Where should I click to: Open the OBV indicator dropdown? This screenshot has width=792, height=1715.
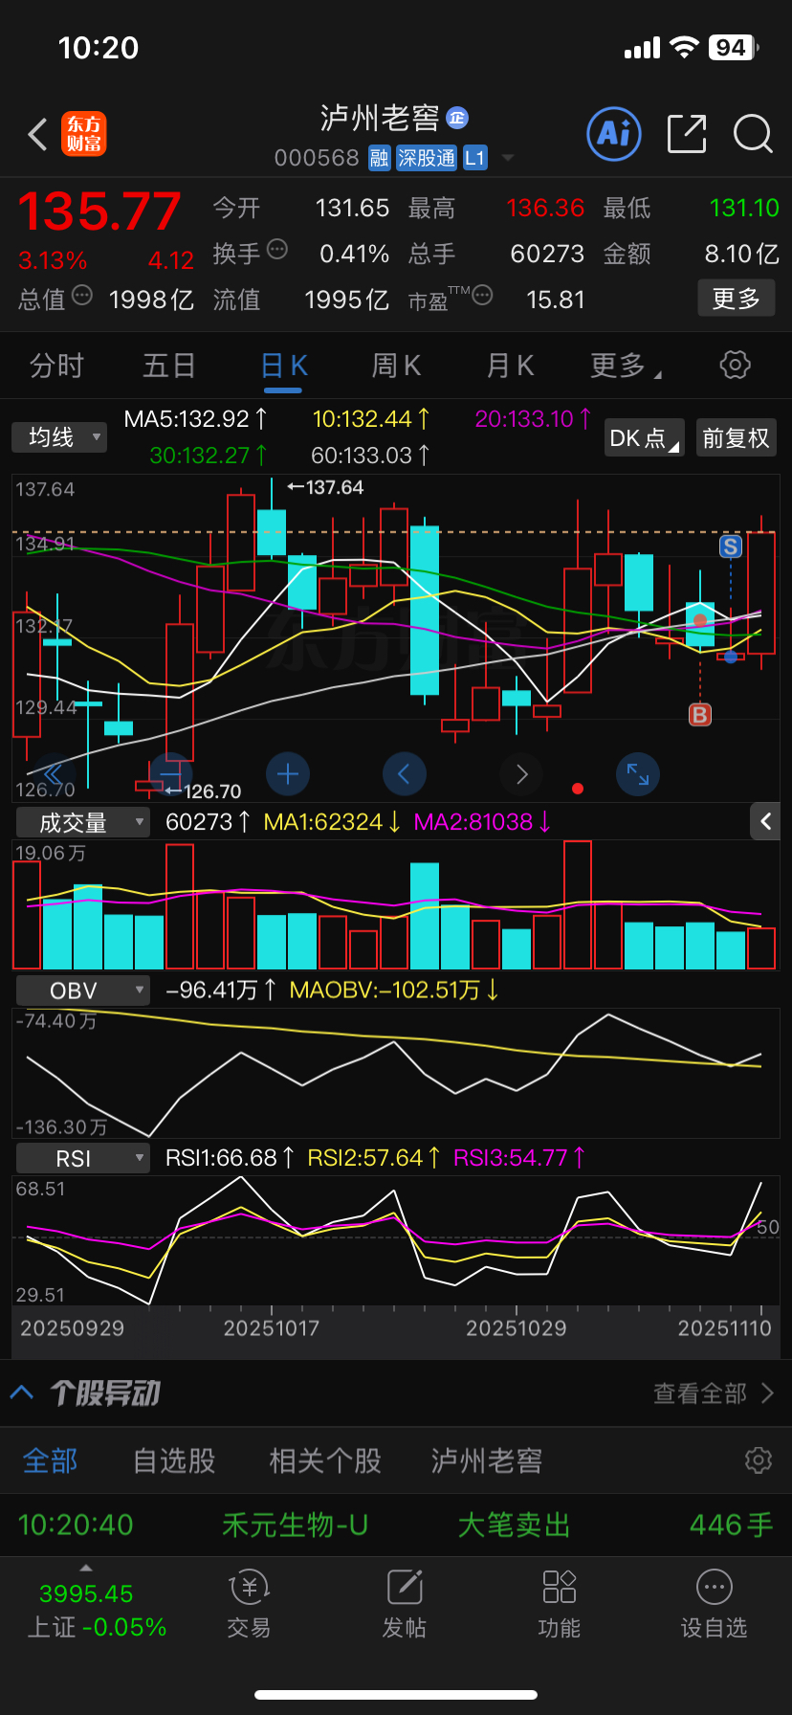(82, 991)
